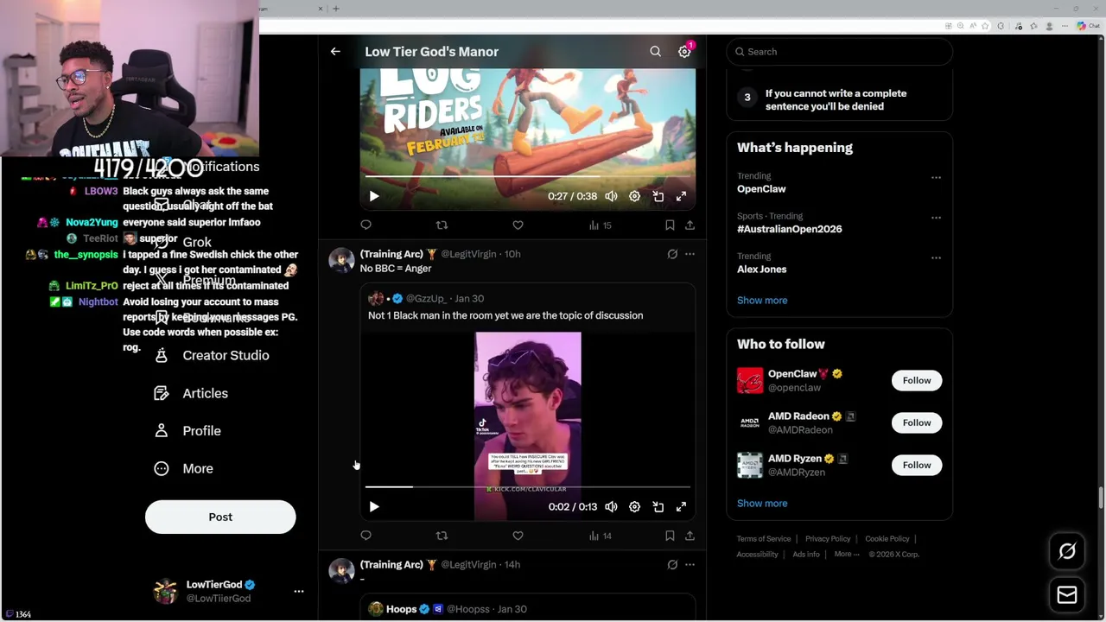
Task: Open the Terms of Service link
Action: click(x=764, y=539)
